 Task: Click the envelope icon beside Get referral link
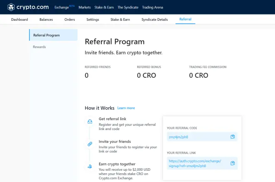(x=90, y=121)
